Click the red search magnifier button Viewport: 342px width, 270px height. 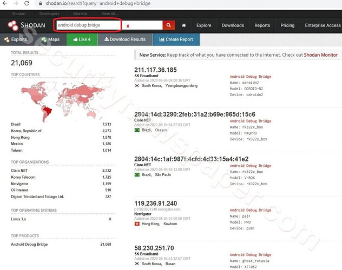[x=169, y=25]
